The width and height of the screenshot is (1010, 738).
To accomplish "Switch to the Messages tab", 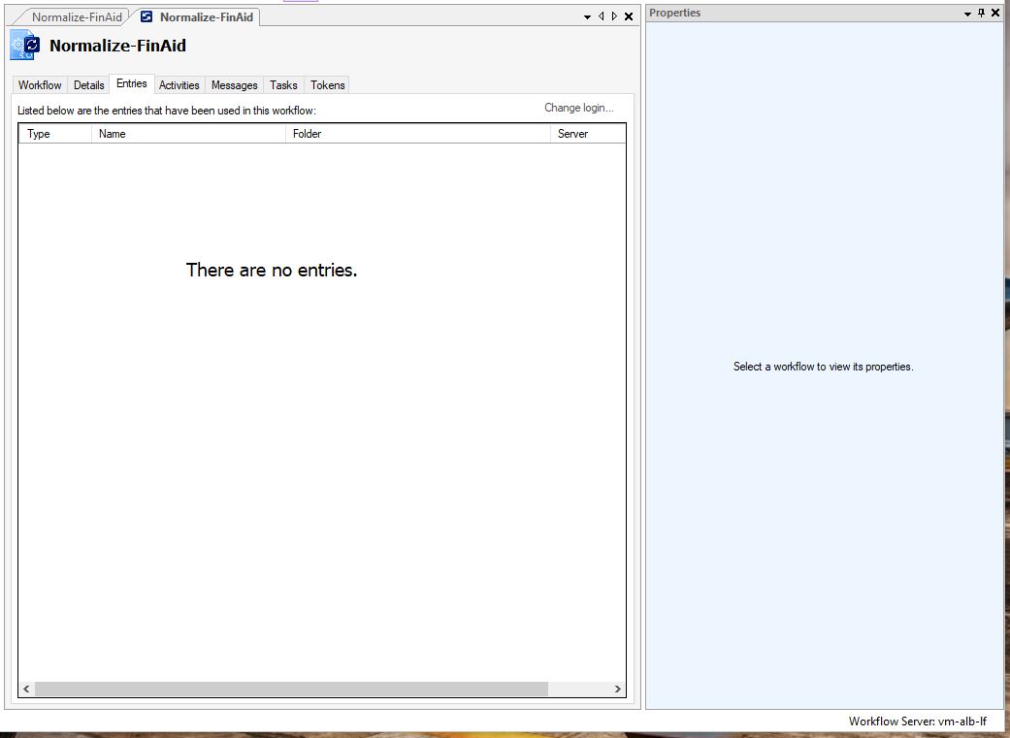I will (x=235, y=85).
